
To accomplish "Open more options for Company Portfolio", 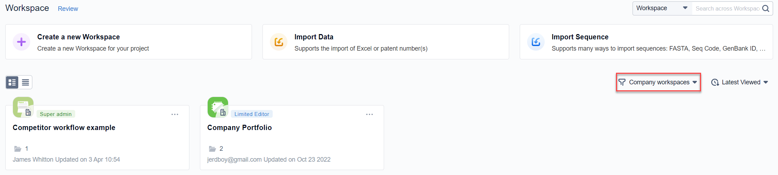I will [369, 115].
